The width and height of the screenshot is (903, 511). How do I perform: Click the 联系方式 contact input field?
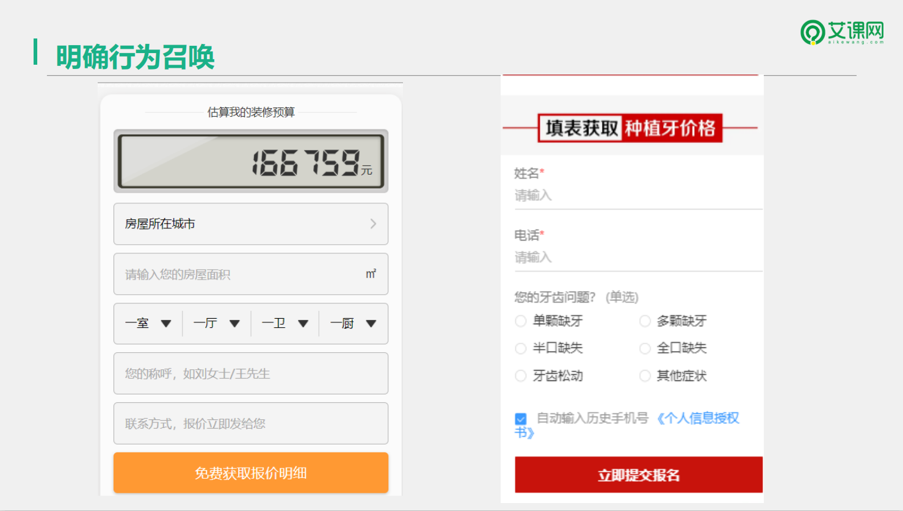click(x=251, y=424)
